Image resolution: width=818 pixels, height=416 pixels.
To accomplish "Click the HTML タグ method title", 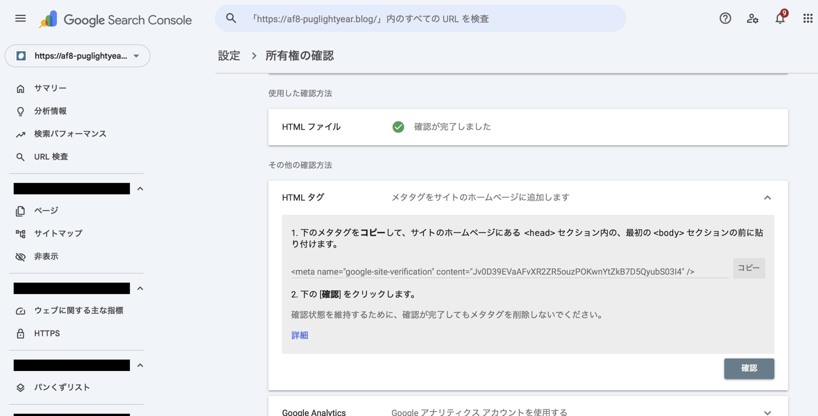I will point(303,197).
